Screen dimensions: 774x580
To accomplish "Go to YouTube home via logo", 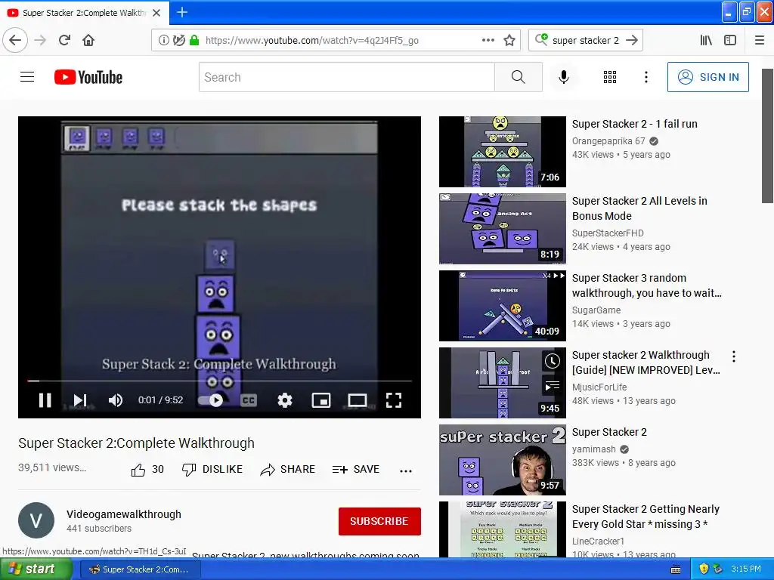I will click(88, 77).
